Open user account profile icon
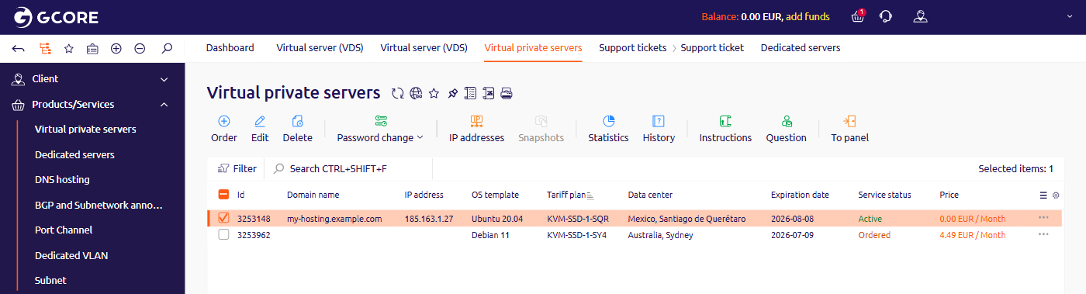The height and width of the screenshot is (294, 1086). coord(920,16)
